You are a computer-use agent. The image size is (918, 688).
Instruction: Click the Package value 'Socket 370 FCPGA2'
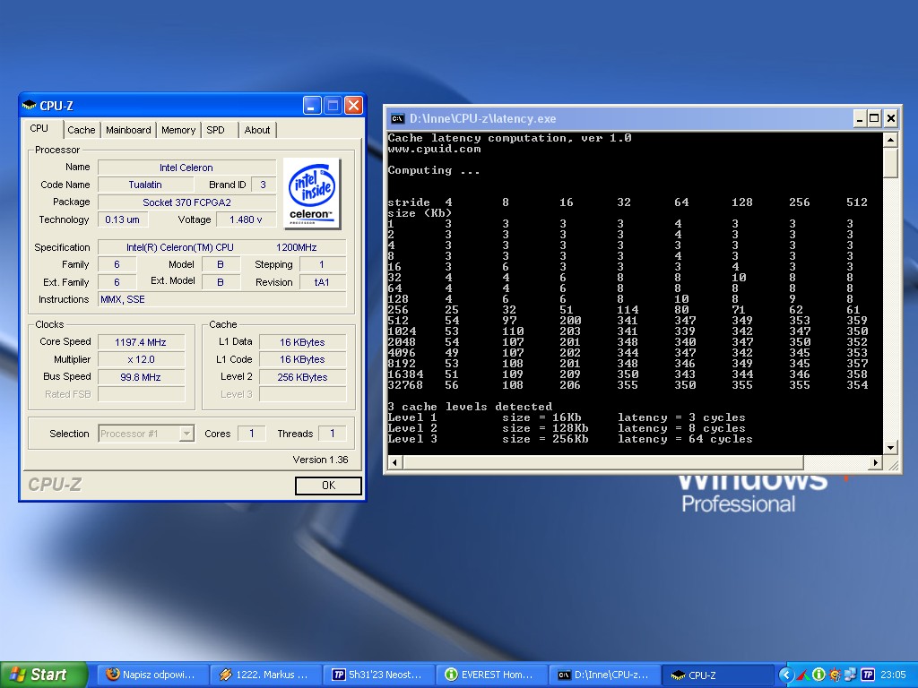pyautogui.click(x=186, y=202)
